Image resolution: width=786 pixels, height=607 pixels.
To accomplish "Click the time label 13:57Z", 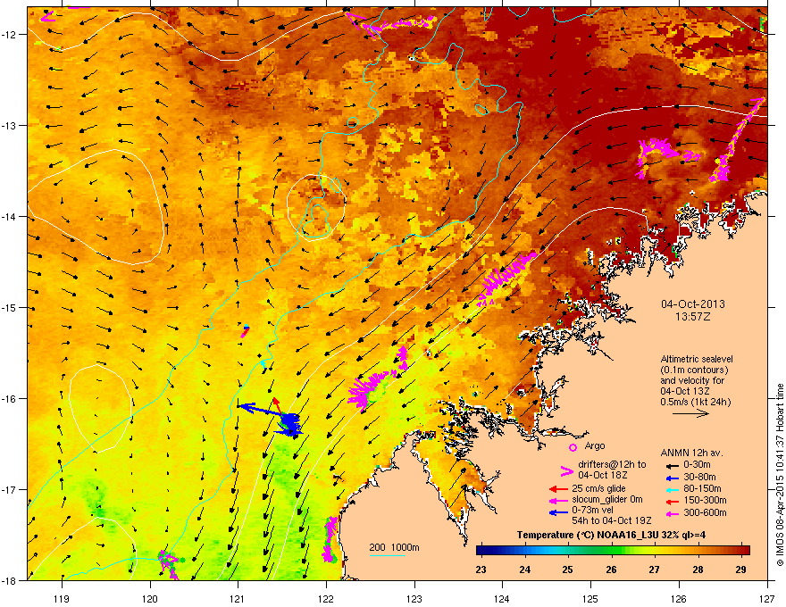I will pos(693,317).
